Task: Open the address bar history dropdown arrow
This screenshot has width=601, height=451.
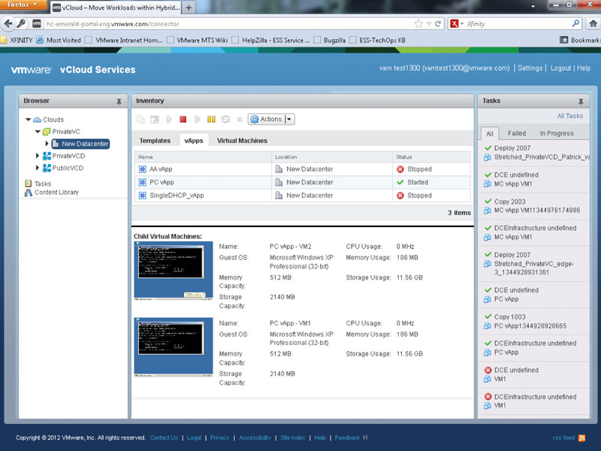Action: 429,24
